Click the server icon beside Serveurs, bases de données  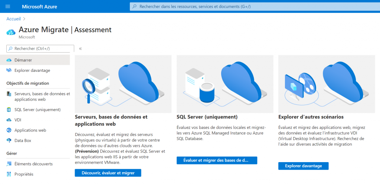(x=9, y=94)
